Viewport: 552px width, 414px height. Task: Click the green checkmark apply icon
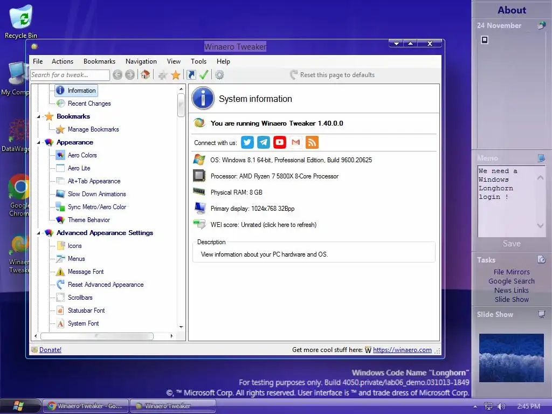(x=204, y=74)
